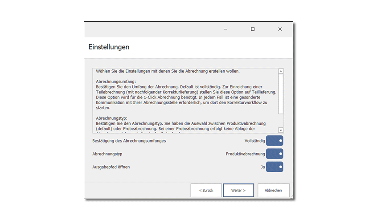The image size is (377, 220).
Task: Disable the Ausgabepfad öffnen toggle
Action: point(275,167)
